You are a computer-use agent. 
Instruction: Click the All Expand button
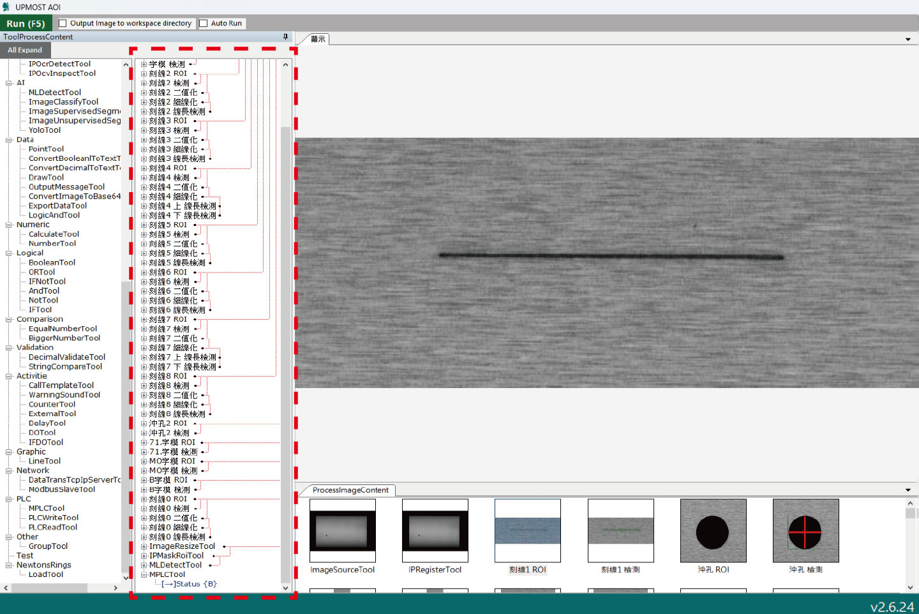click(x=25, y=50)
